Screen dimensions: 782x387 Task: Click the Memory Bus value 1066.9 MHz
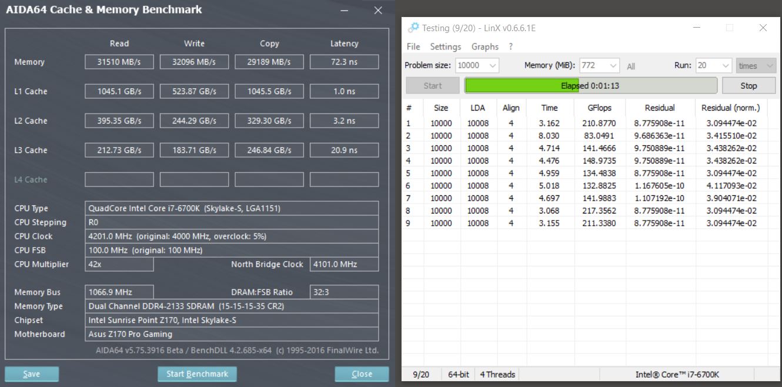tap(119, 292)
